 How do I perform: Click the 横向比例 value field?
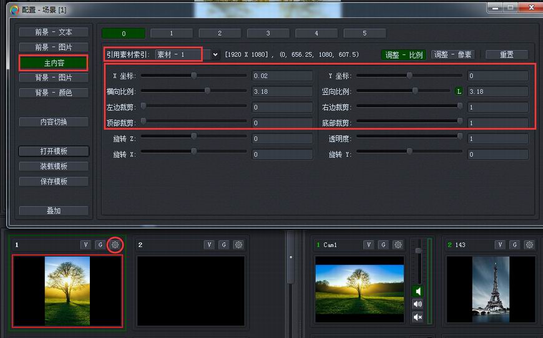click(x=282, y=92)
